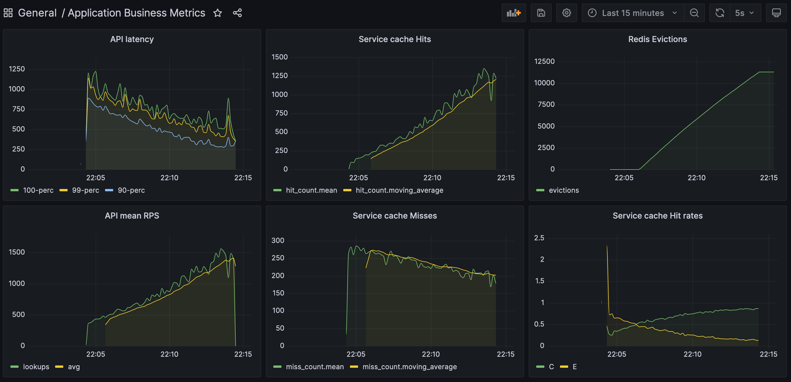Click the Add panel icon
Screen dimensions: 791x382
pyautogui.click(x=513, y=13)
